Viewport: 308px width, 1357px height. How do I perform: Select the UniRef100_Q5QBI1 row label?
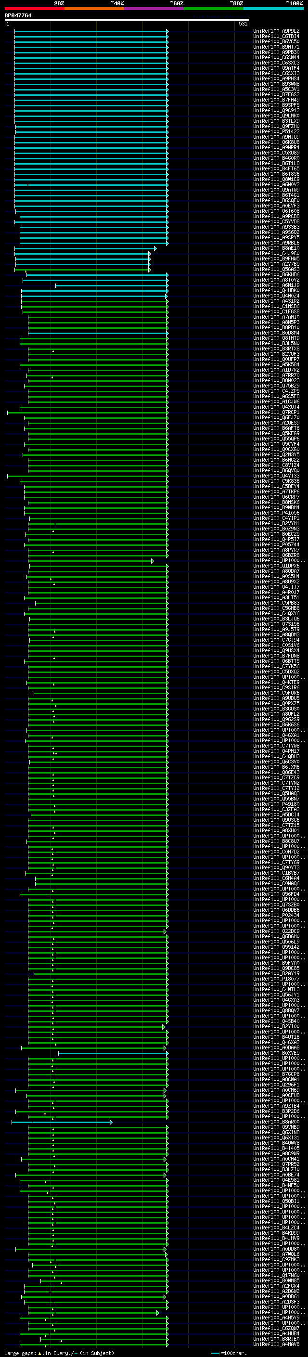coord(276,1201)
